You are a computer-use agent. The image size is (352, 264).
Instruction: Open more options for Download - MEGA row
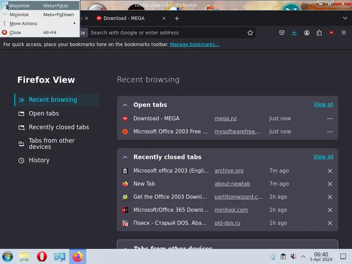330,119
